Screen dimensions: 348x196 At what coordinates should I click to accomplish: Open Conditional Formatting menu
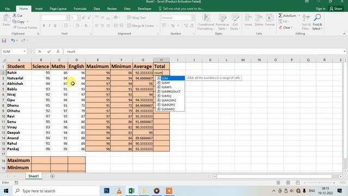click(206, 22)
